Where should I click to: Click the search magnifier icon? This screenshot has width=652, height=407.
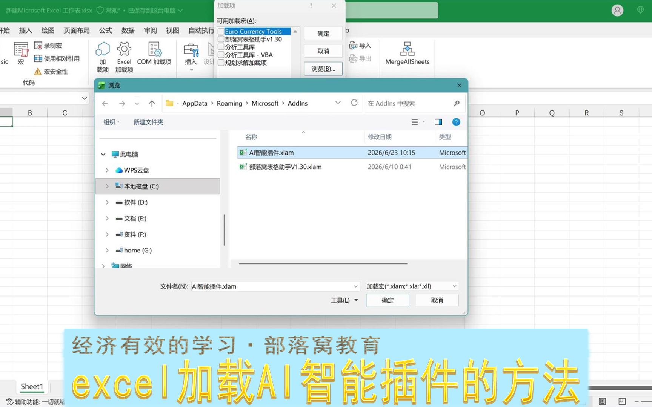tap(457, 103)
